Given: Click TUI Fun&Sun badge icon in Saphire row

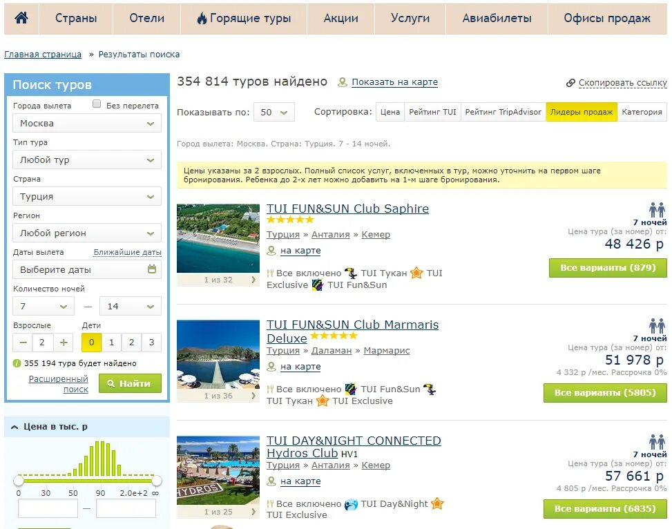Looking at the screenshot, I should point(318,285).
